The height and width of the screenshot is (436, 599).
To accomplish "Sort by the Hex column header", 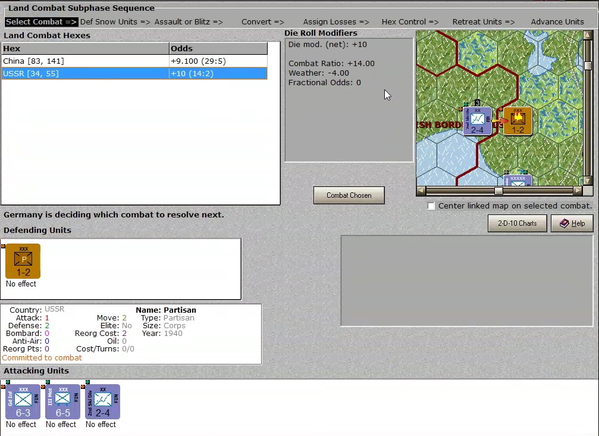I will tap(85, 49).
